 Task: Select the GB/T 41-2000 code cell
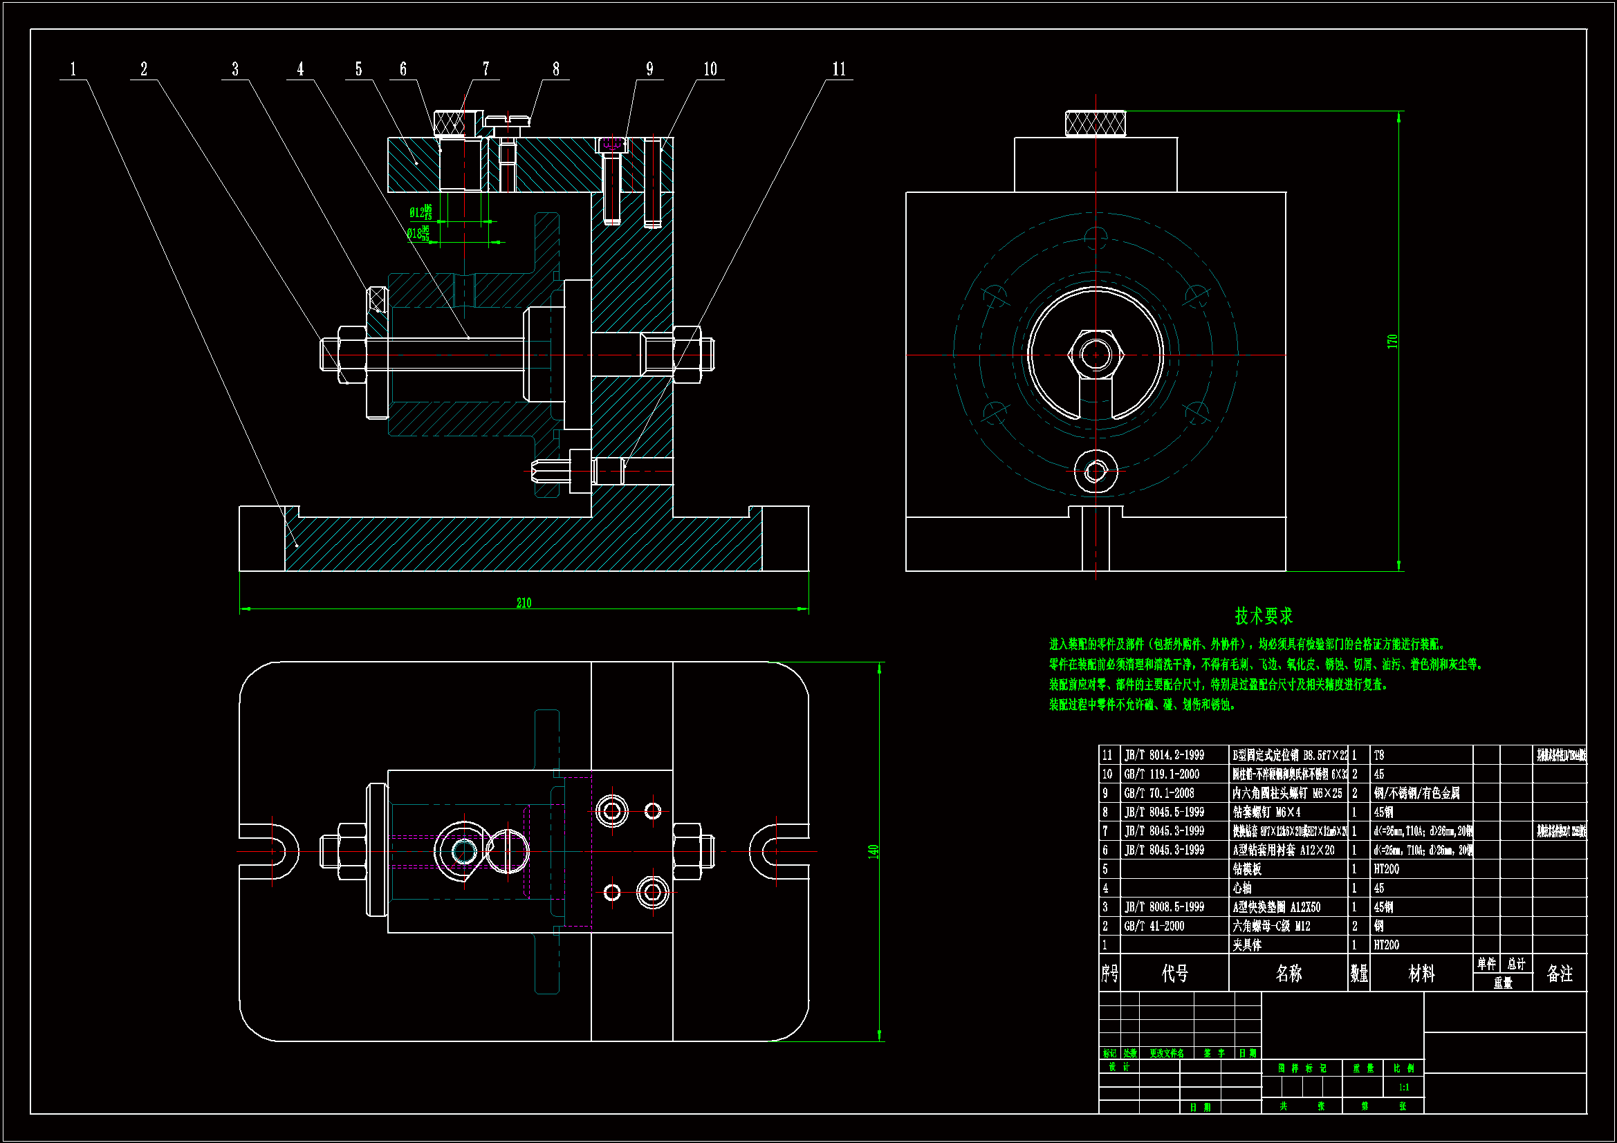(1154, 926)
